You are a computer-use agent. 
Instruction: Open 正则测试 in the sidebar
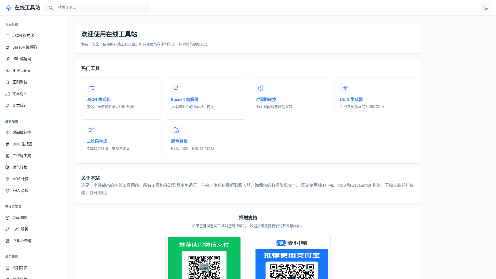tap(34, 82)
